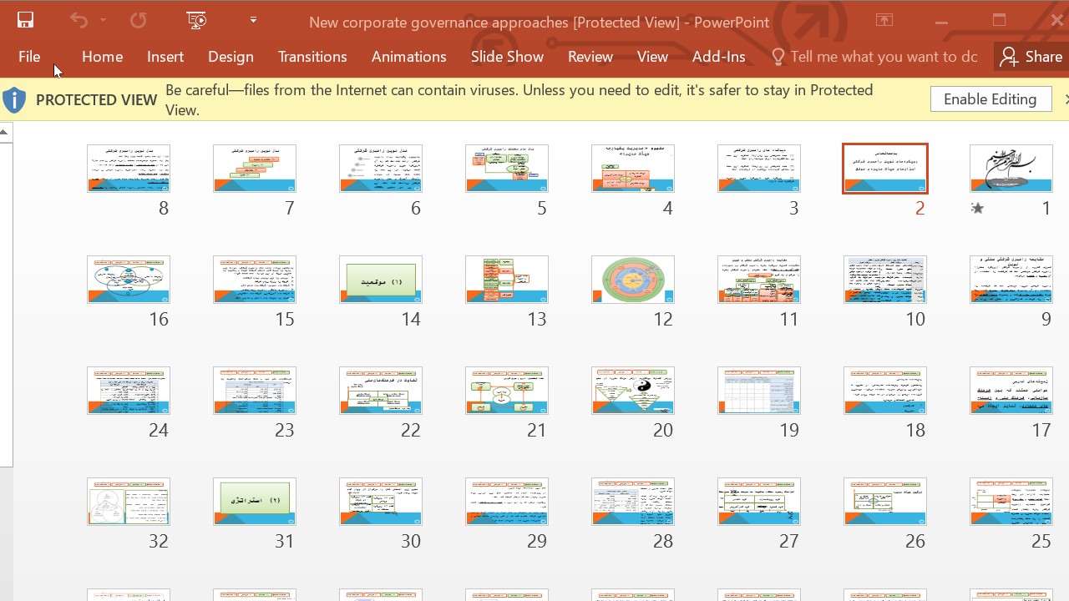Switch to the Insert tab

[165, 57]
